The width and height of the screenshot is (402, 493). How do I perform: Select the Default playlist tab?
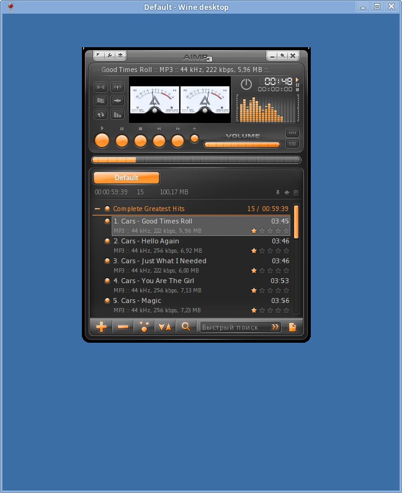pos(127,178)
